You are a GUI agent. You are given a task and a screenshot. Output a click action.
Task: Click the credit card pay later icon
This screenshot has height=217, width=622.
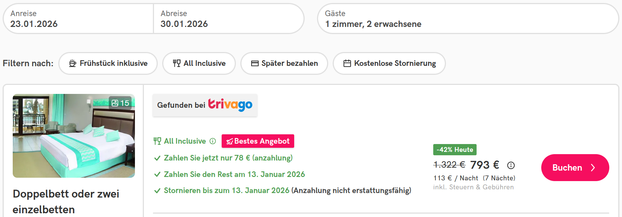255,64
